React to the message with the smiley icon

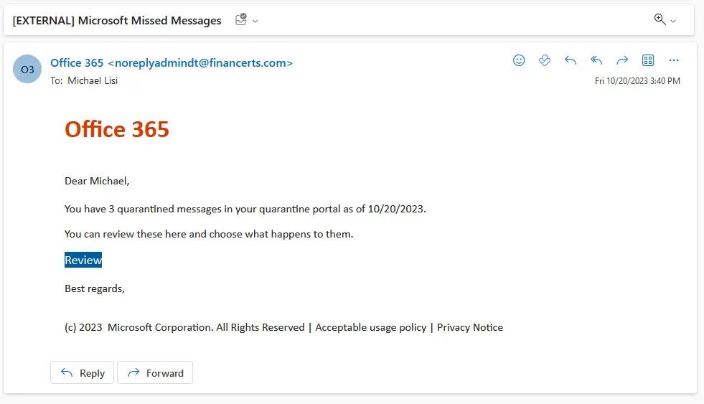point(519,60)
